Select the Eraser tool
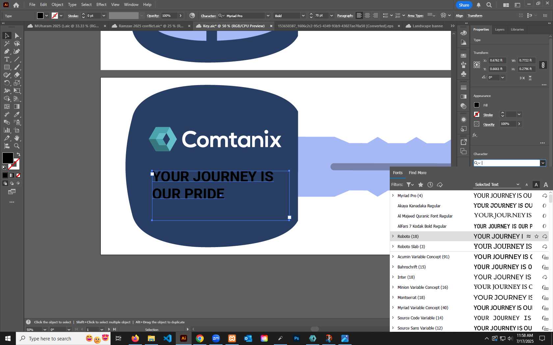 (17, 75)
